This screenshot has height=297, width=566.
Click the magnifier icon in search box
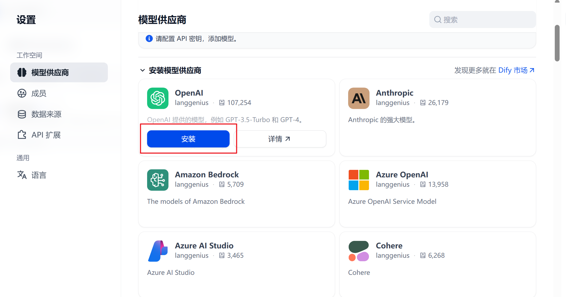(x=438, y=19)
